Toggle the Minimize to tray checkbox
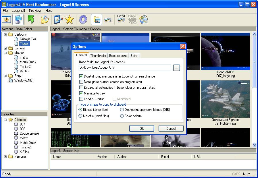Viewport: 258px width, 178px height. (x=81, y=93)
